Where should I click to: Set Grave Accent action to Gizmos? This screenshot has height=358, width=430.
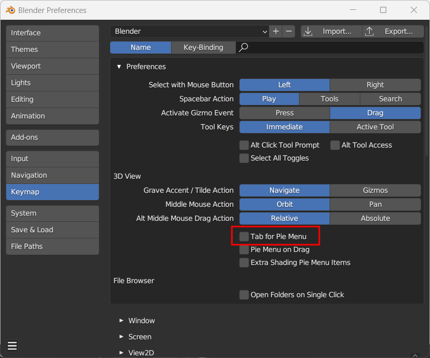(x=375, y=190)
